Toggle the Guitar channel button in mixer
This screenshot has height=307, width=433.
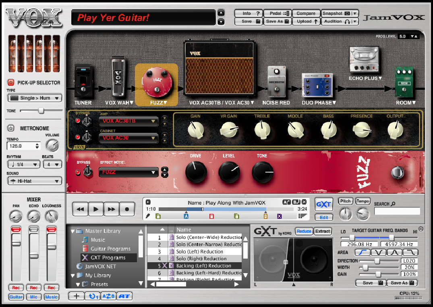coord(16,297)
